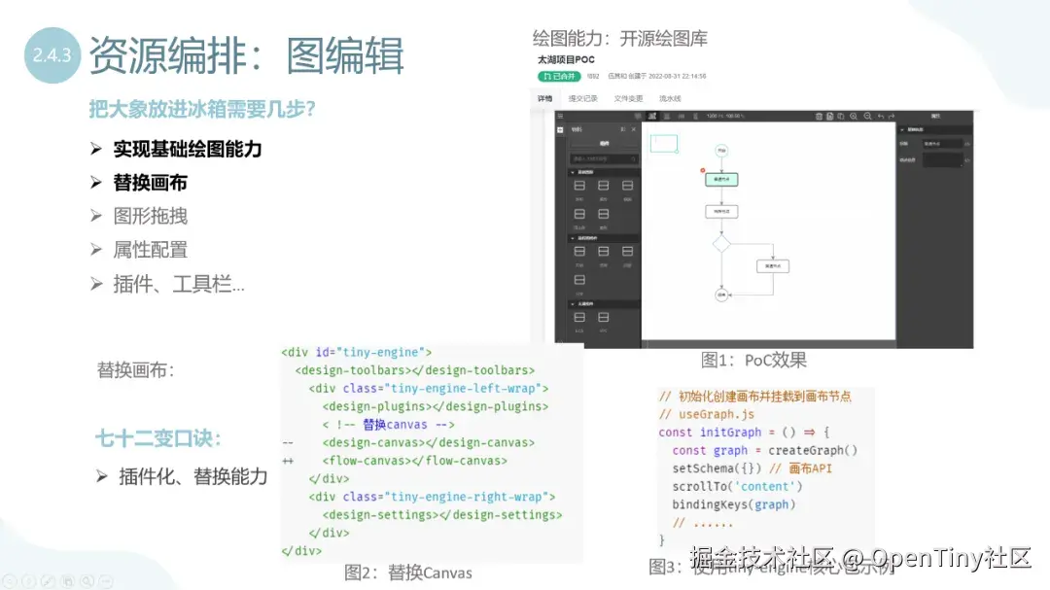1050x590 pixels.
Task: Click the bullet 插件、工具栏...
Action: [179, 284]
